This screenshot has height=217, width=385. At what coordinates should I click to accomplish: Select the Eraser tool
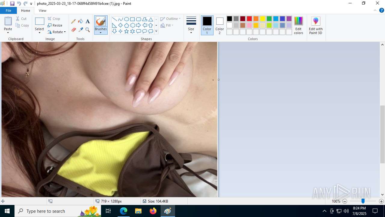click(73, 30)
